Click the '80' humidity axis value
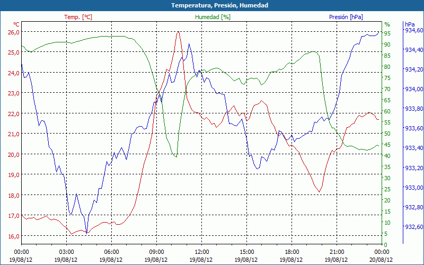 [x=387, y=67]
